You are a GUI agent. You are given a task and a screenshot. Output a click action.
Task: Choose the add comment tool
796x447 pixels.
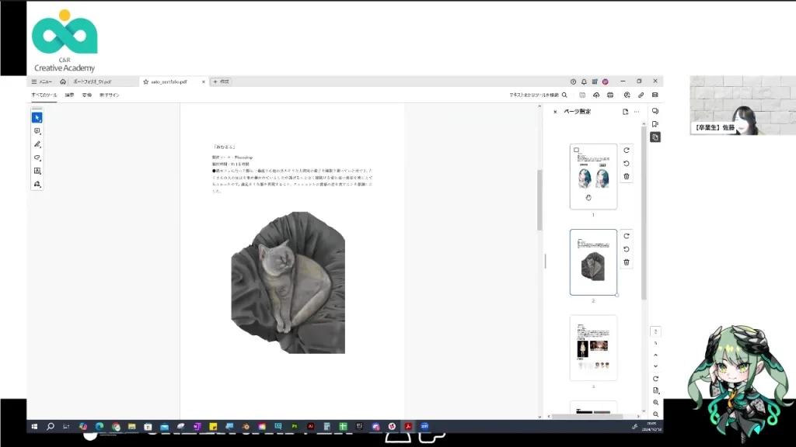tap(37, 131)
